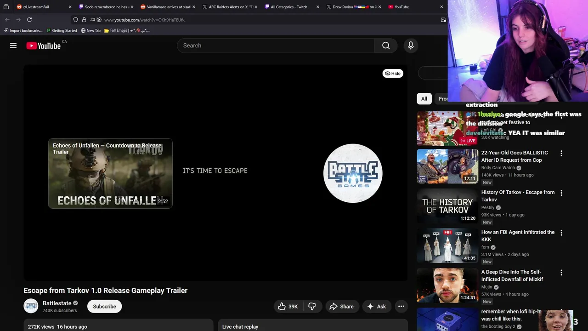Dislike the video with thumbs down
This screenshot has height=331, width=588.
point(312,307)
